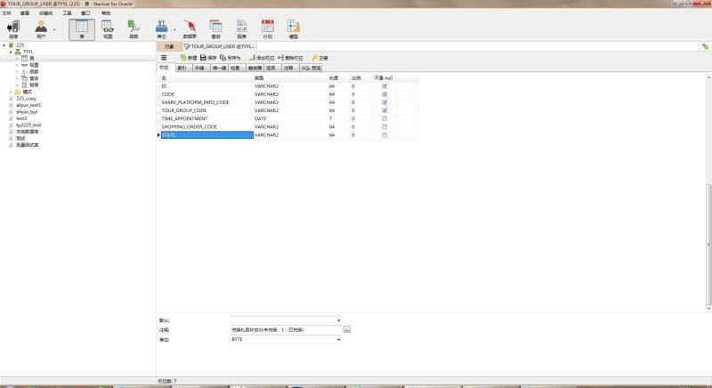712x388 pixels.
Task: Open the 工具 (Tools) menu
Action: tap(67, 13)
